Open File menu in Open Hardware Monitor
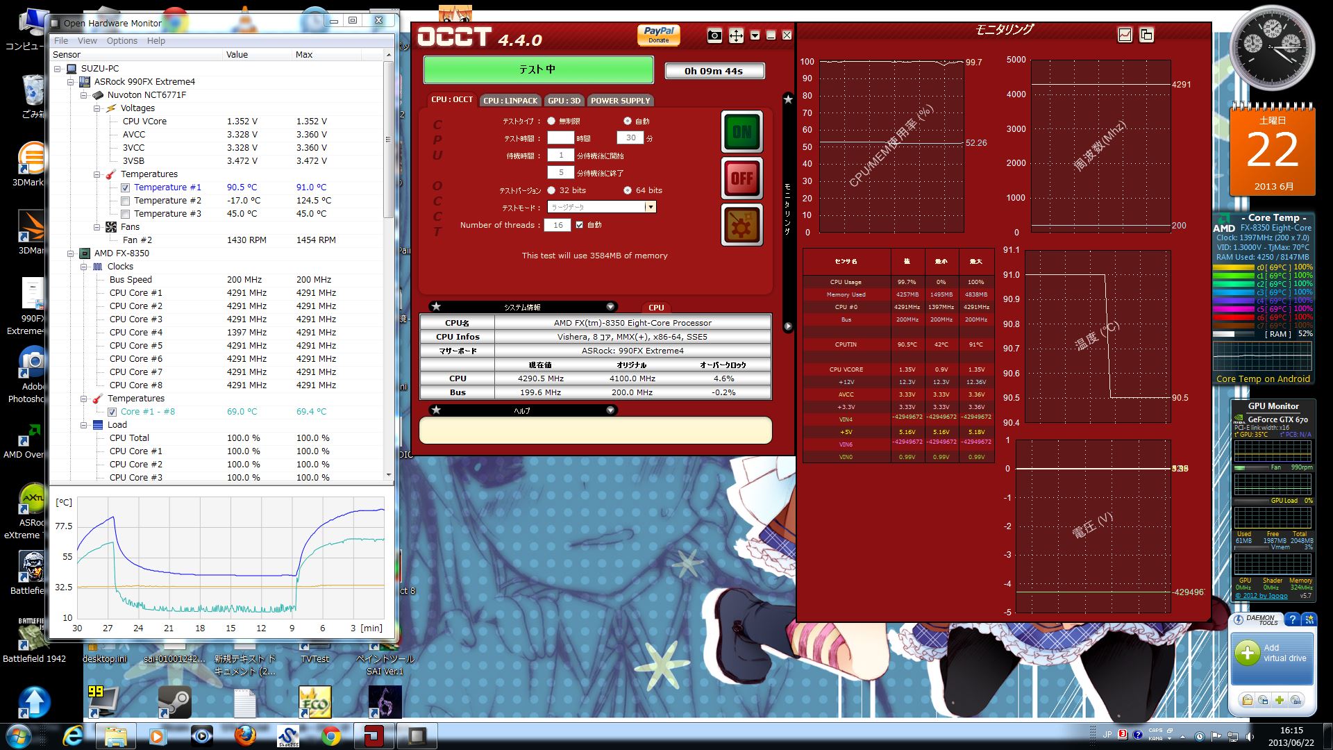The height and width of the screenshot is (750, 1333). (61, 41)
